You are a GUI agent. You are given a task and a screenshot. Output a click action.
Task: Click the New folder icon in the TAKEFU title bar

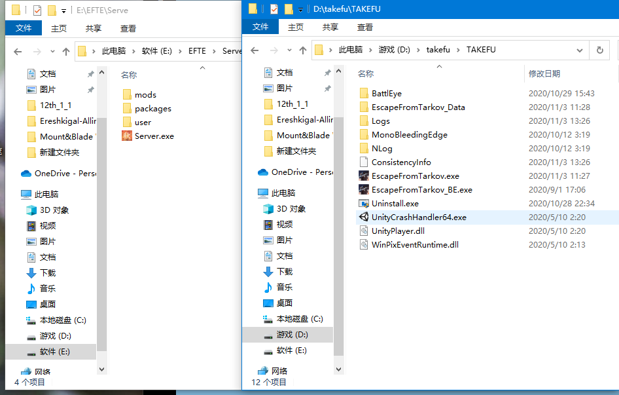(x=289, y=9)
